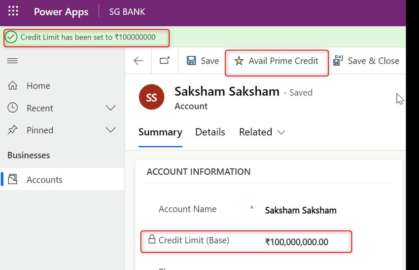Click the locked Credit Limit (Base) field
419x270 pixels.
pos(297,242)
